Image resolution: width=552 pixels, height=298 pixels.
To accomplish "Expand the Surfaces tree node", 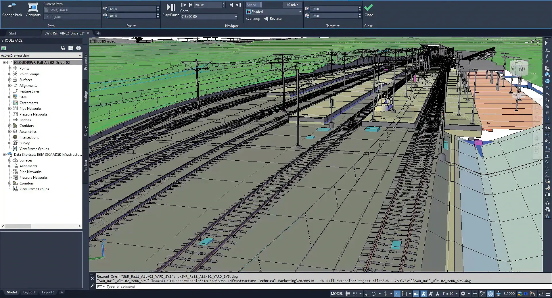I will pyautogui.click(x=10, y=80).
